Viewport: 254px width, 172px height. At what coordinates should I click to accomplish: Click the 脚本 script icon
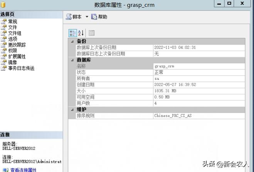(69, 17)
